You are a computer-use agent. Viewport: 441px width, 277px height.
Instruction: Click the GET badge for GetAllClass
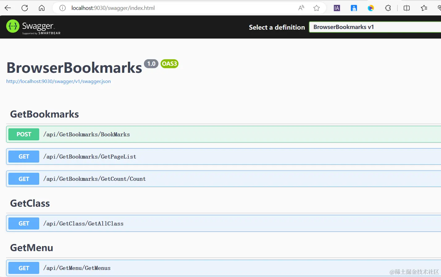coord(24,223)
